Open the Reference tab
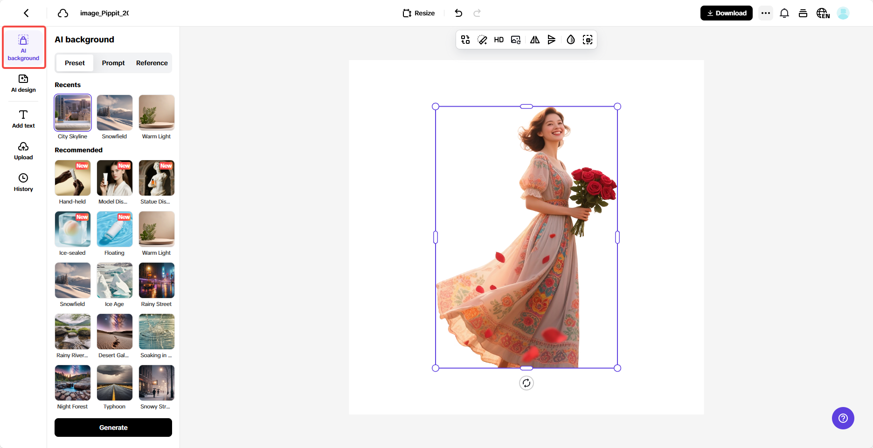The height and width of the screenshot is (448, 873). (x=152, y=63)
